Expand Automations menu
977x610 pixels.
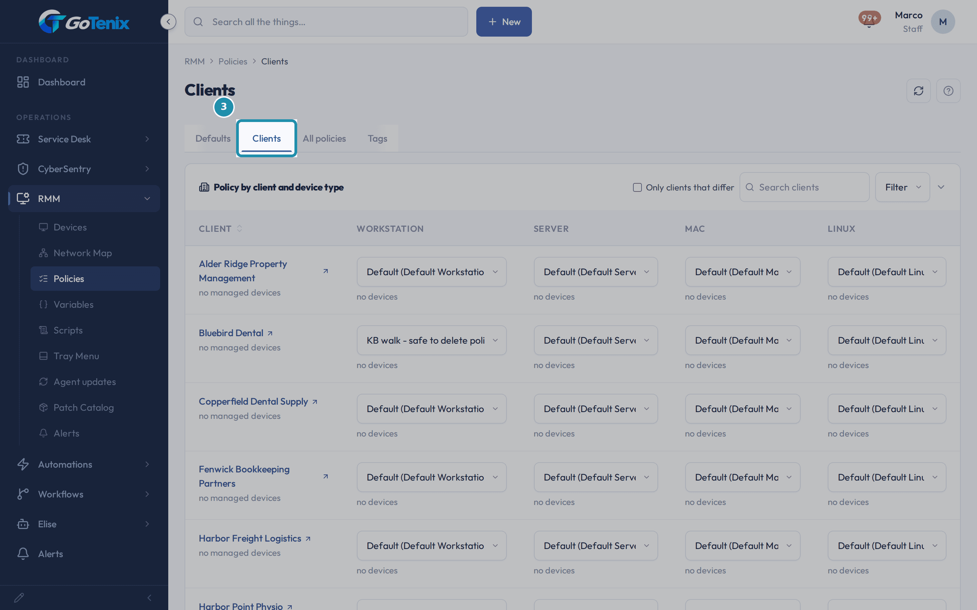click(x=84, y=464)
